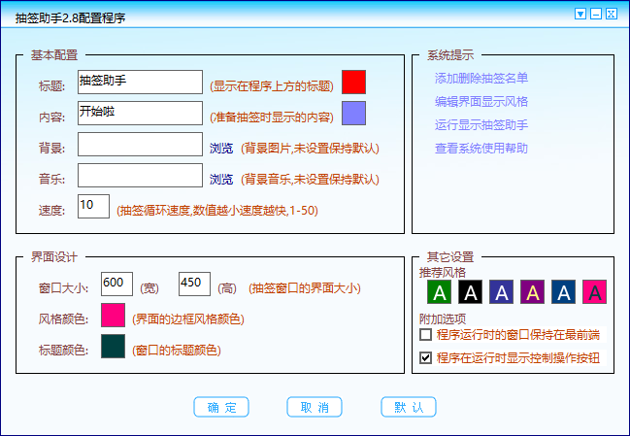The image size is (630, 436).
Task: Select the black recommended style icon
Action: (x=470, y=291)
